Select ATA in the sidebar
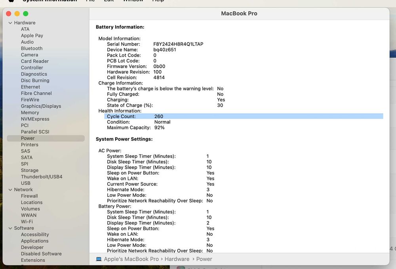 tap(25, 29)
